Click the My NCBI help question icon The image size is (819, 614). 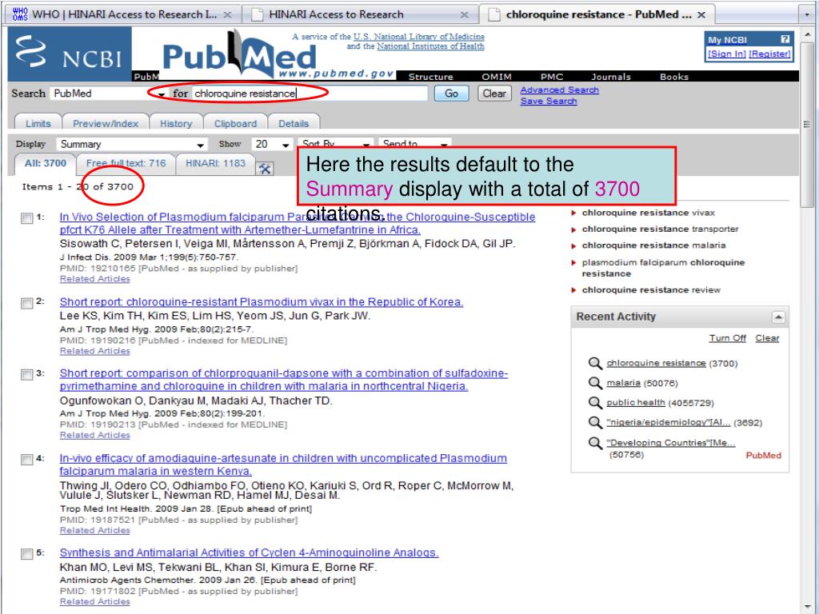click(x=785, y=39)
